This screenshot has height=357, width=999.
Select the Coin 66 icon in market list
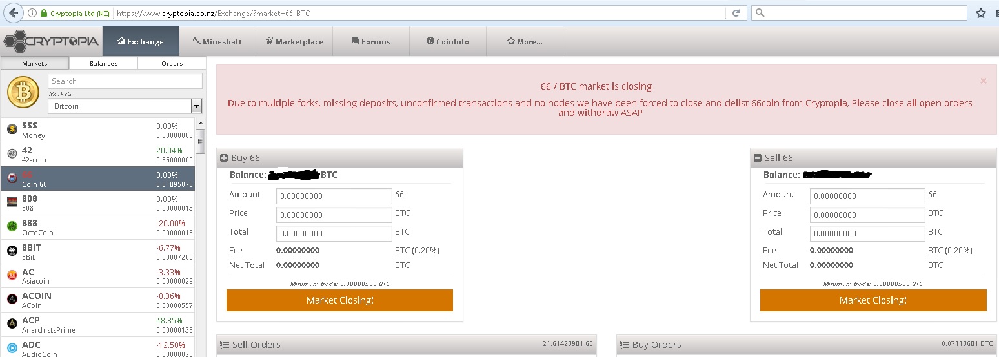click(12, 178)
